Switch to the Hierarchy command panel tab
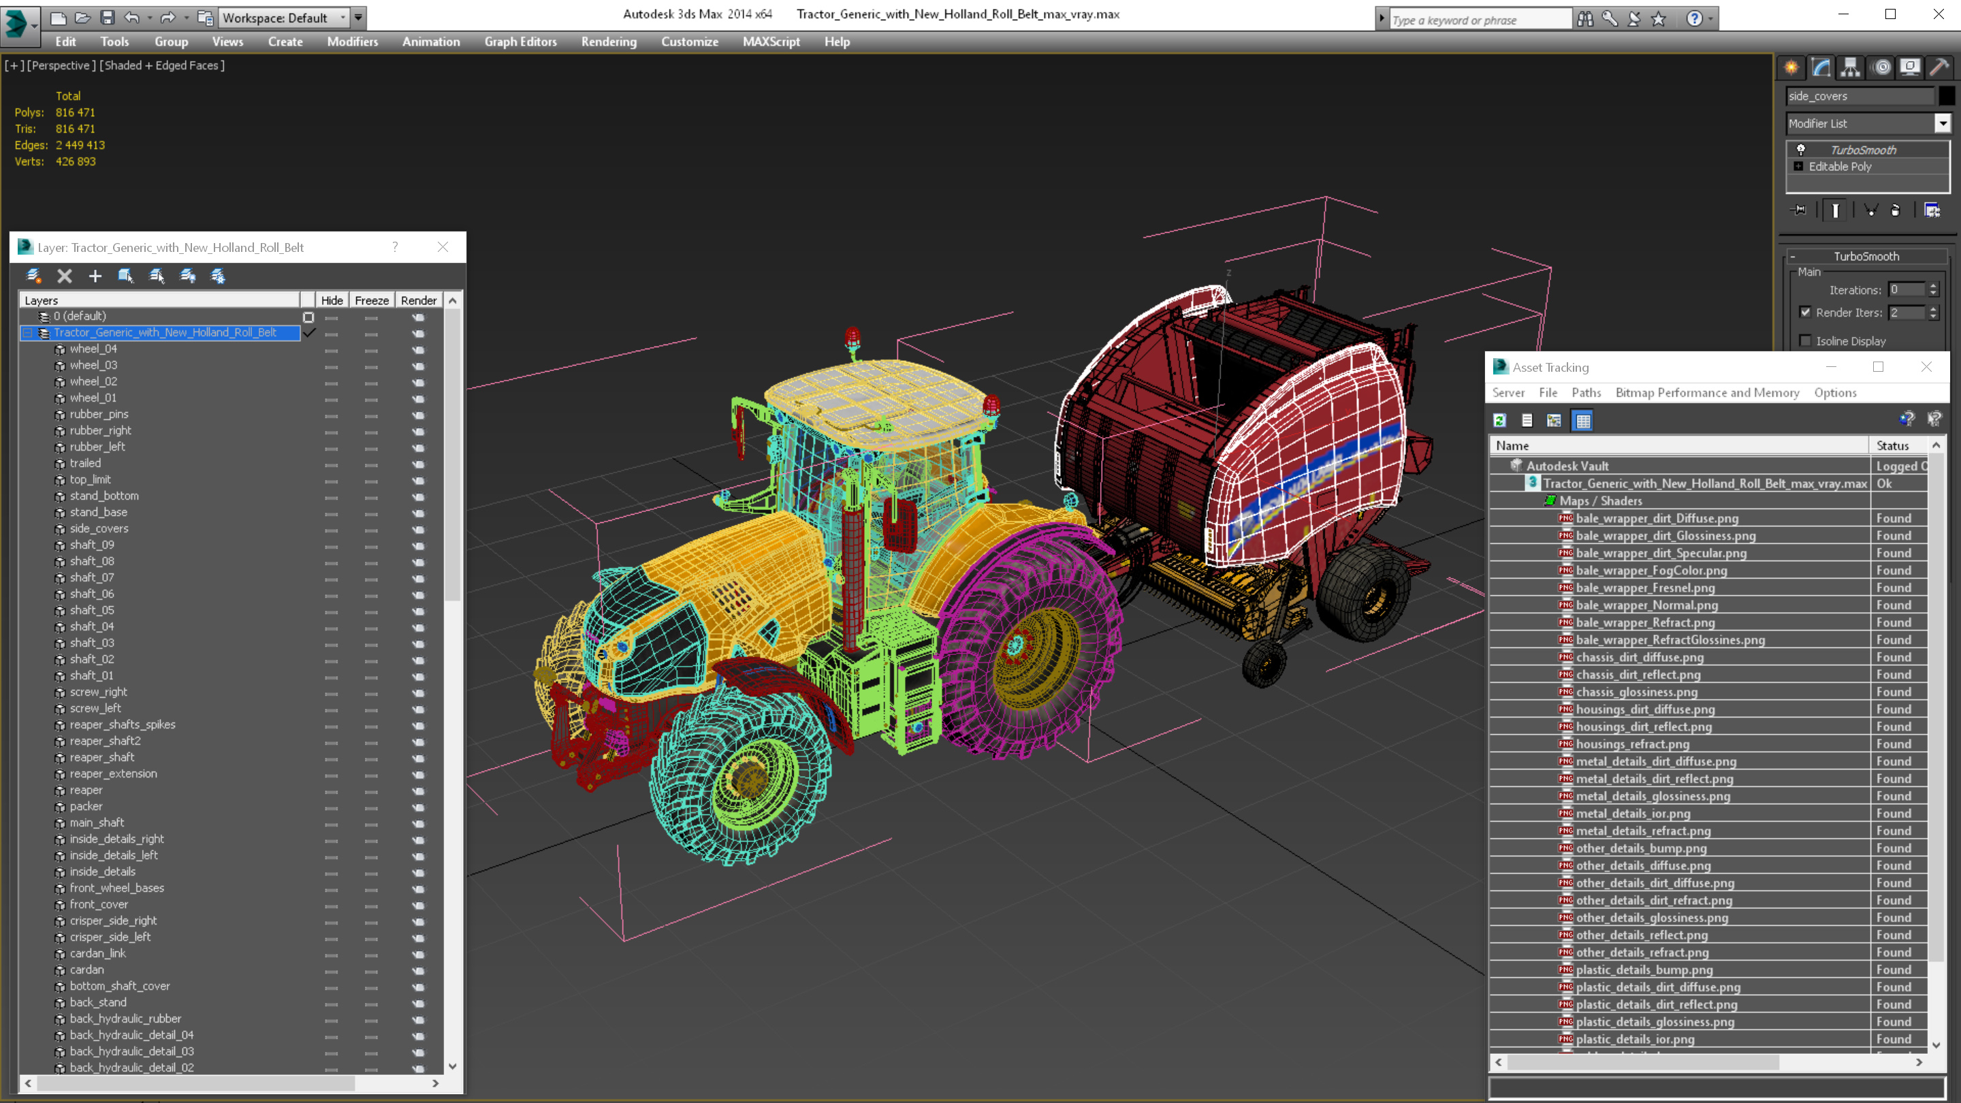 1851,68
